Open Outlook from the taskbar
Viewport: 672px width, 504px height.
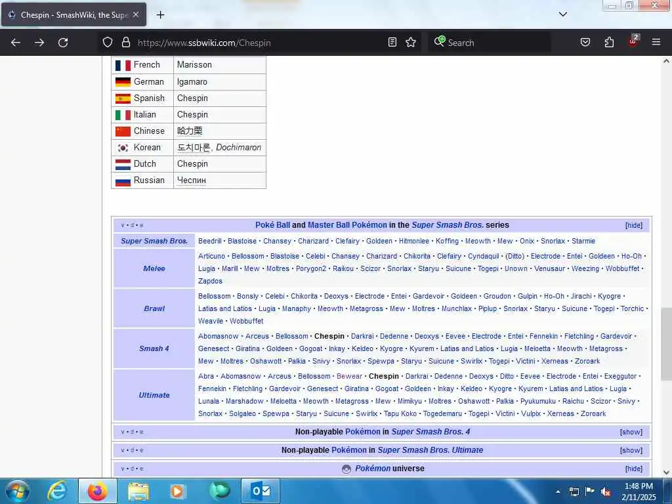(x=261, y=491)
